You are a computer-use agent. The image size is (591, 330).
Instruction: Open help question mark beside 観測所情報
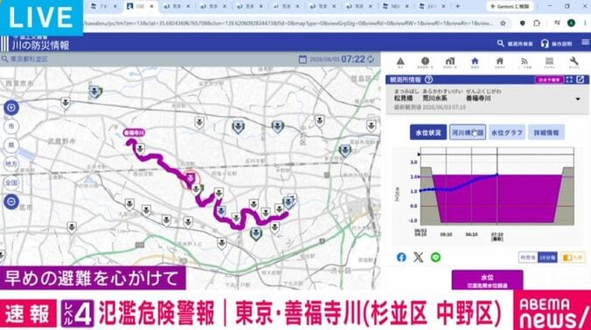(x=428, y=79)
